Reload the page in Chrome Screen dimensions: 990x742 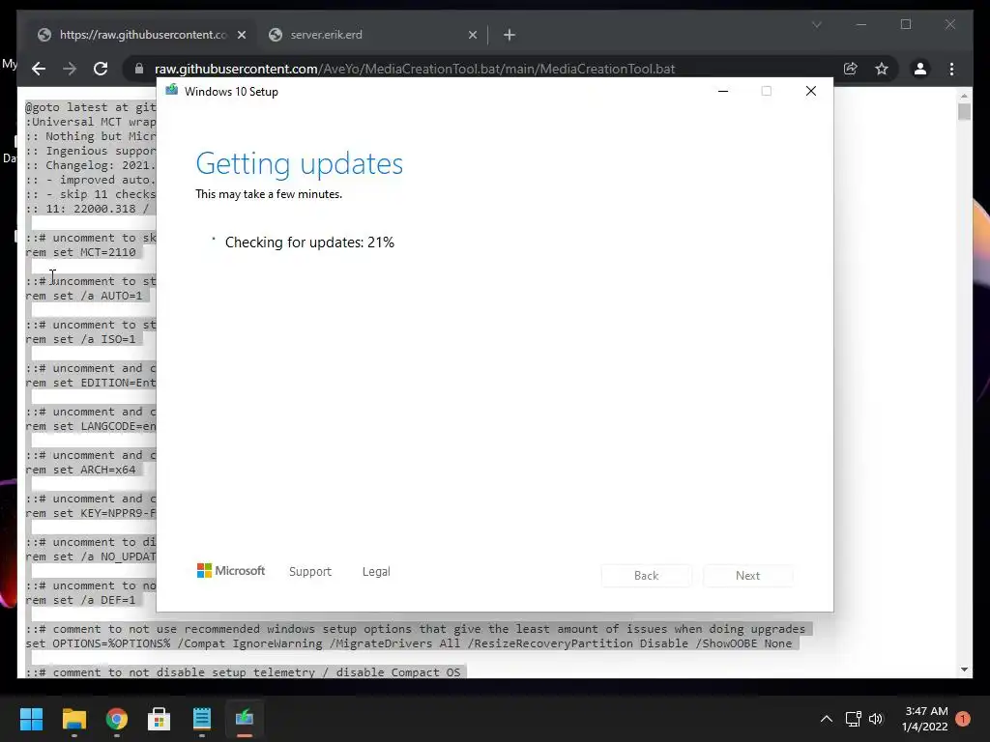[x=101, y=69]
